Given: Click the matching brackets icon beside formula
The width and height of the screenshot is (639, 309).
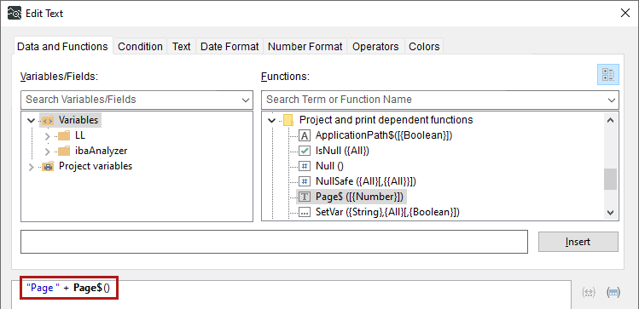Looking at the screenshot, I should click(589, 292).
